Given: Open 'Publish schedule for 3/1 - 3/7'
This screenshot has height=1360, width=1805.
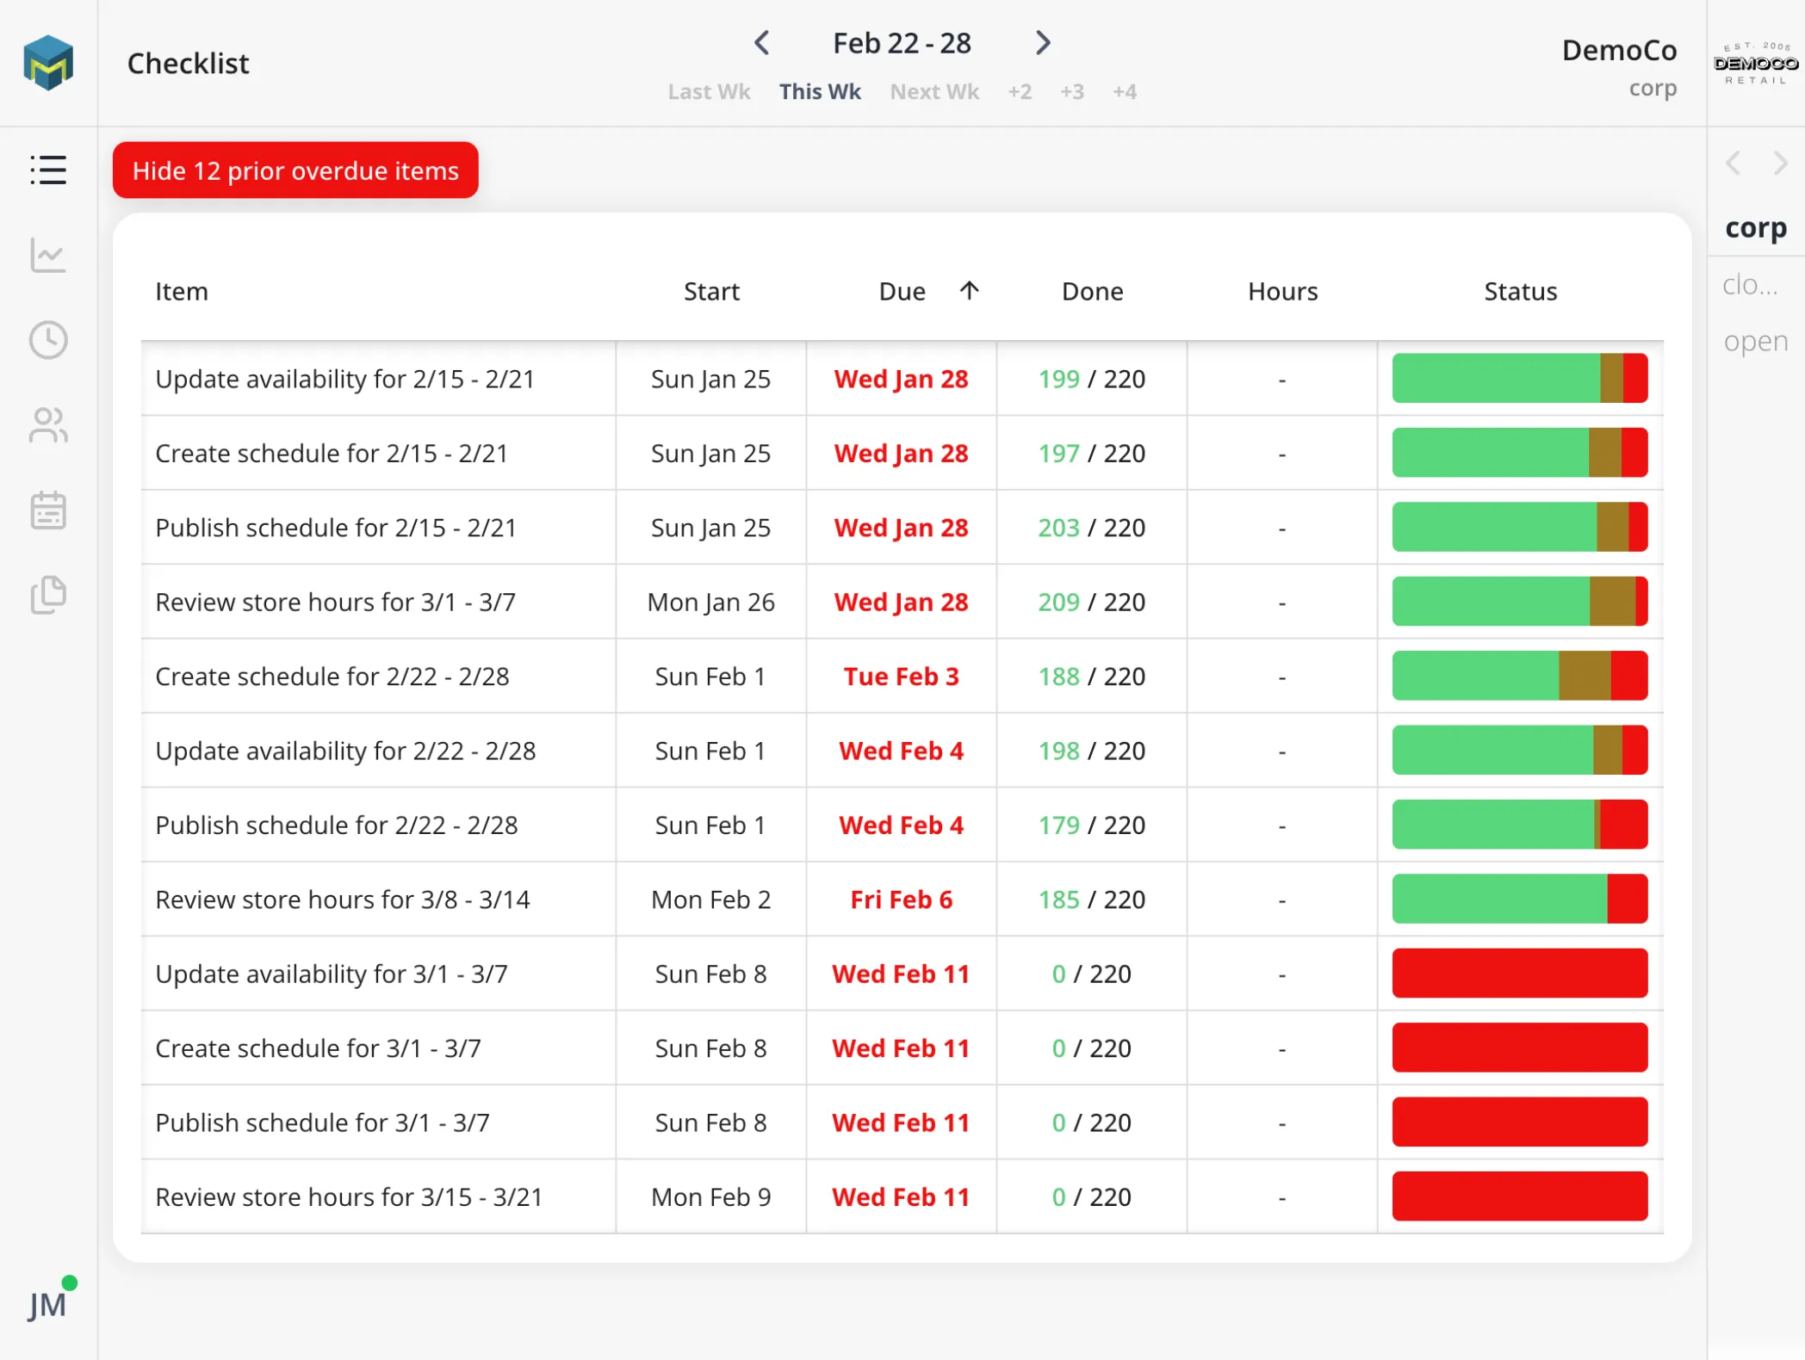Looking at the screenshot, I should pyautogui.click(x=322, y=1122).
